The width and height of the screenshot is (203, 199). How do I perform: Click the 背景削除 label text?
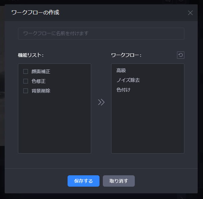click(x=41, y=91)
